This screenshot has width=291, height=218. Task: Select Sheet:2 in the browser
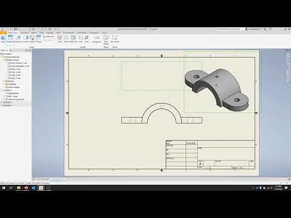(x=8, y=102)
